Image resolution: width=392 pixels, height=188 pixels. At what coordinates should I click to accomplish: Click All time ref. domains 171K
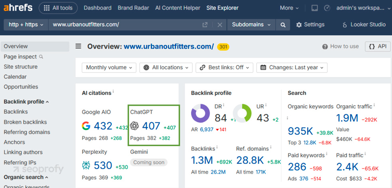pyautogui.click(x=261, y=172)
